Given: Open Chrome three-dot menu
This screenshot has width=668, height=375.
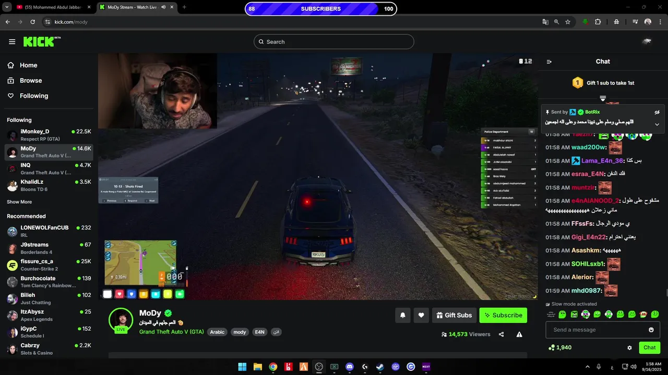Looking at the screenshot, I should (660, 22).
